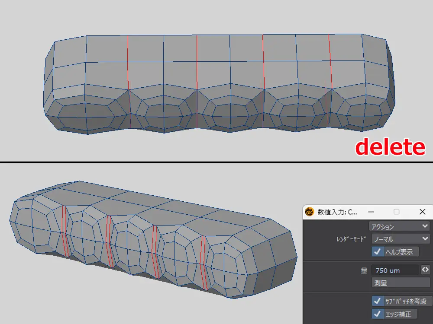Close the 数値入力 dialog window
433x324 pixels.
click(x=423, y=212)
